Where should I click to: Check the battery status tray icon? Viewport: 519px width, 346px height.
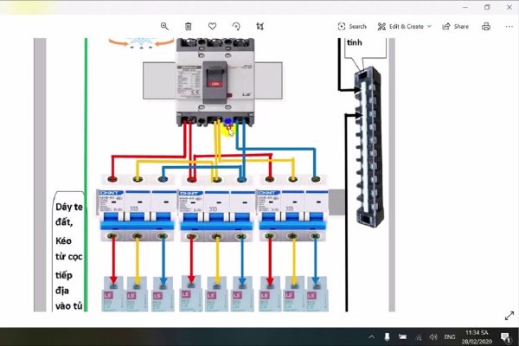pyautogui.click(x=402, y=337)
